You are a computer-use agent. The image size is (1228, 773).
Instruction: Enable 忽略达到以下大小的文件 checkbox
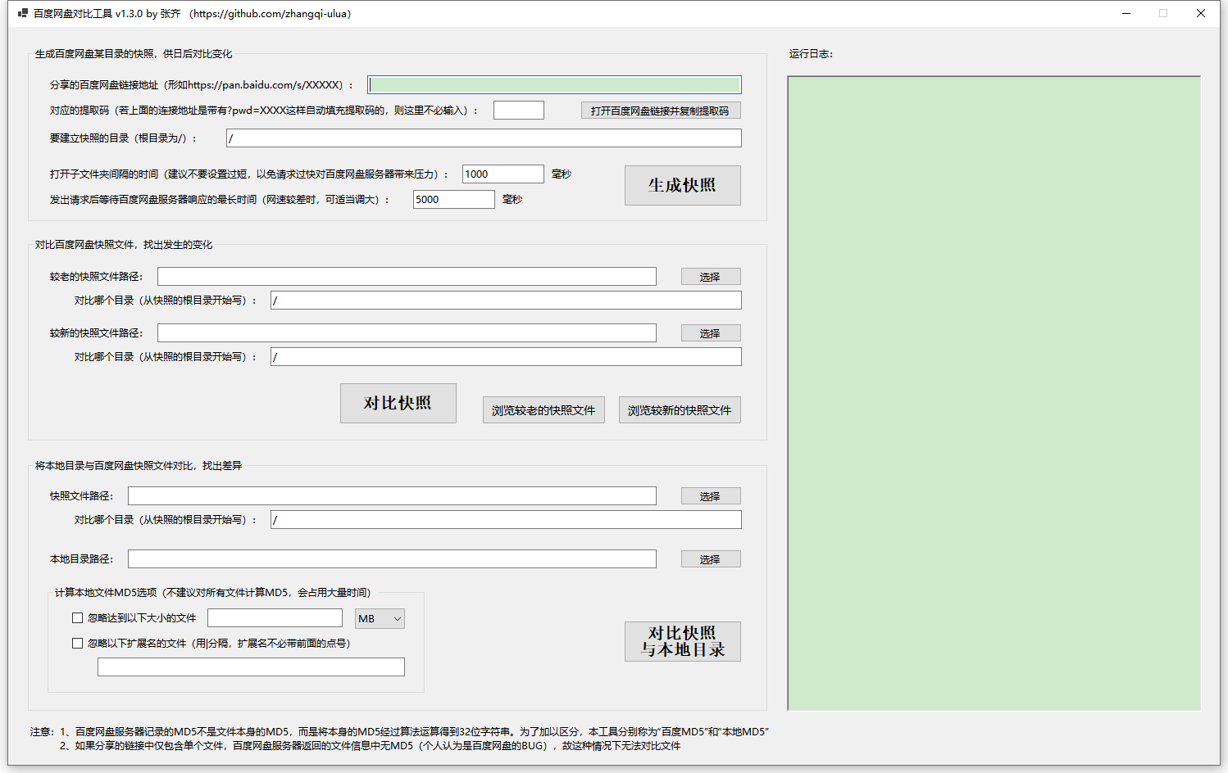[x=77, y=618]
